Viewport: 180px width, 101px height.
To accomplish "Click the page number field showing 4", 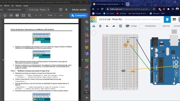I will (36, 15).
